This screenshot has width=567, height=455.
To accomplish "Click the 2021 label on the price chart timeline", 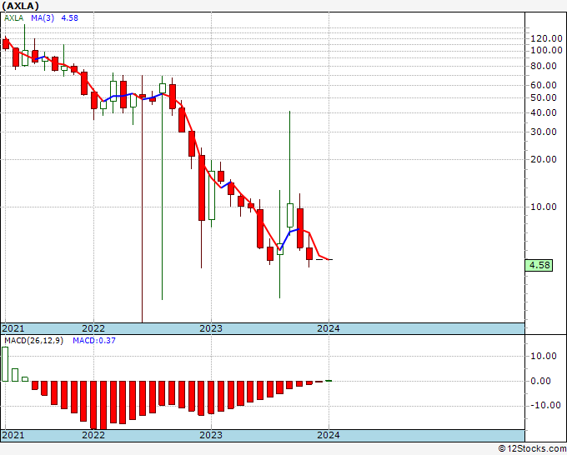I will pyautogui.click(x=13, y=328).
